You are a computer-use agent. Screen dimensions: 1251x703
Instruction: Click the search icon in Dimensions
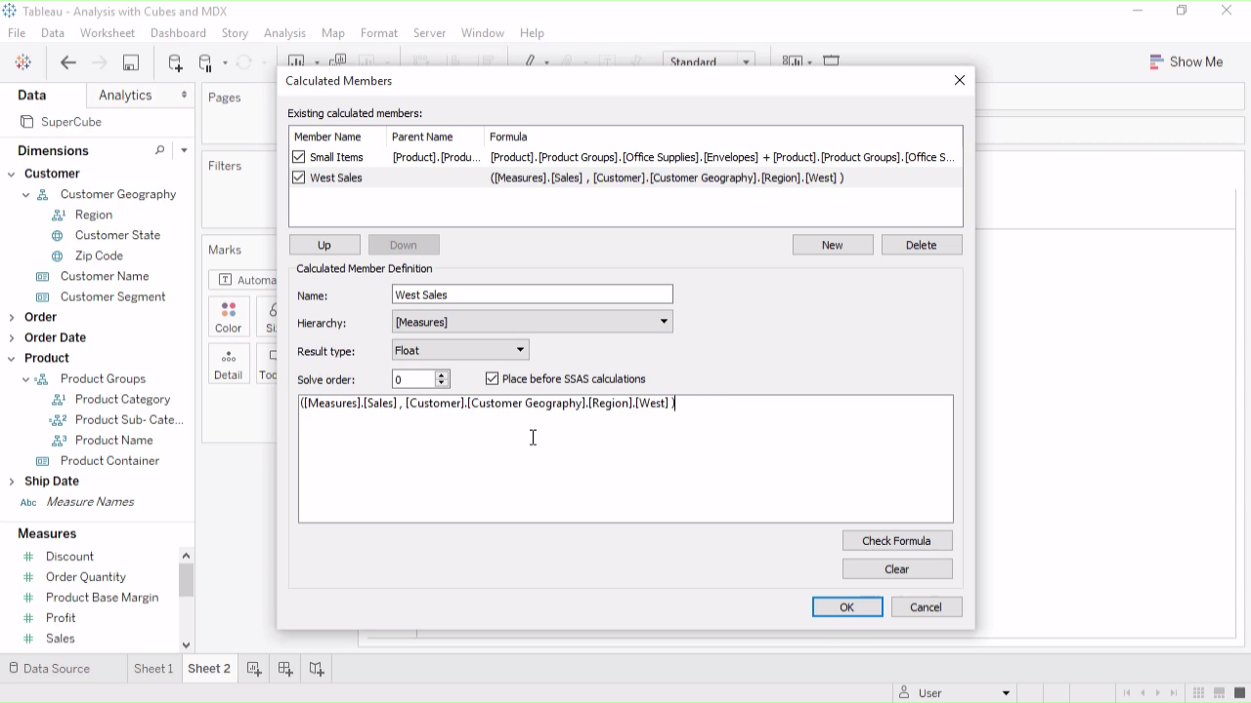pyautogui.click(x=160, y=150)
